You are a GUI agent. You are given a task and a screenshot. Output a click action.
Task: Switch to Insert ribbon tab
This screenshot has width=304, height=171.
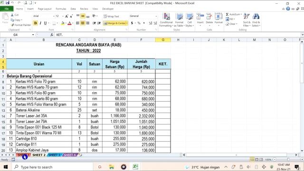coord(30,9)
